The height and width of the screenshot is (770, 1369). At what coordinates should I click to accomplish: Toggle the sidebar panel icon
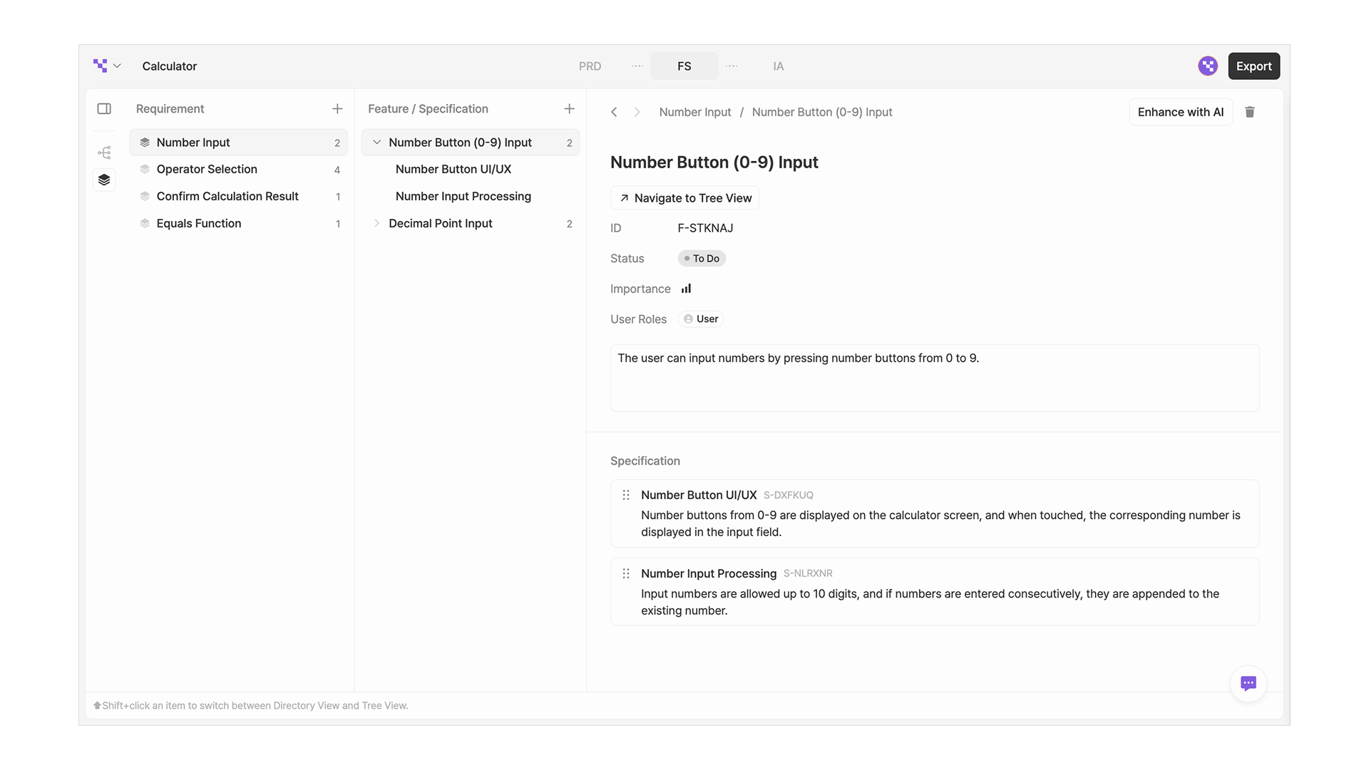point(104,109)
